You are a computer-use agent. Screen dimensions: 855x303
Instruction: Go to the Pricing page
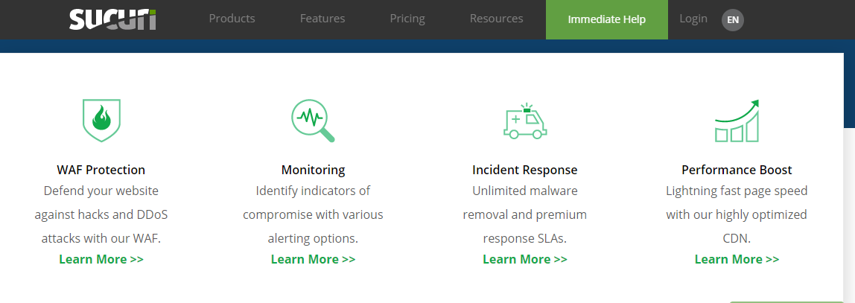click(x=407, y=19)
